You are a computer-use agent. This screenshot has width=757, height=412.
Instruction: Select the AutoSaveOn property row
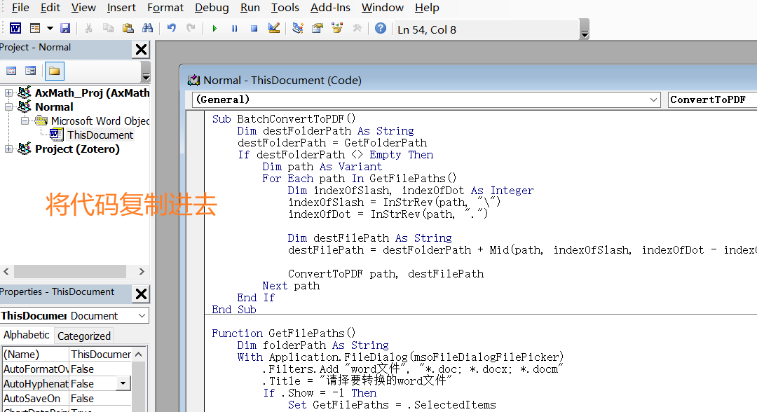[x=67, y=399]
